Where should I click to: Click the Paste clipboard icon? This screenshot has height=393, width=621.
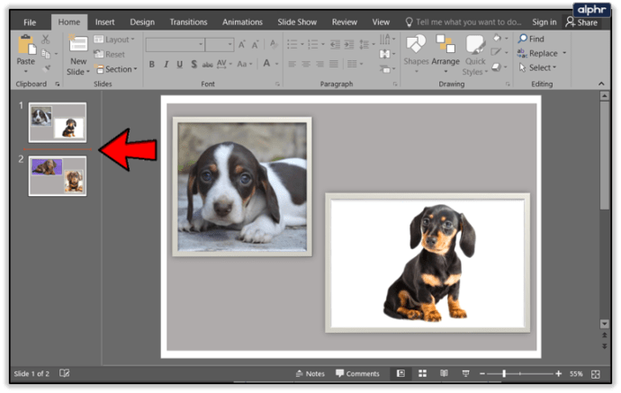(26, 47)
